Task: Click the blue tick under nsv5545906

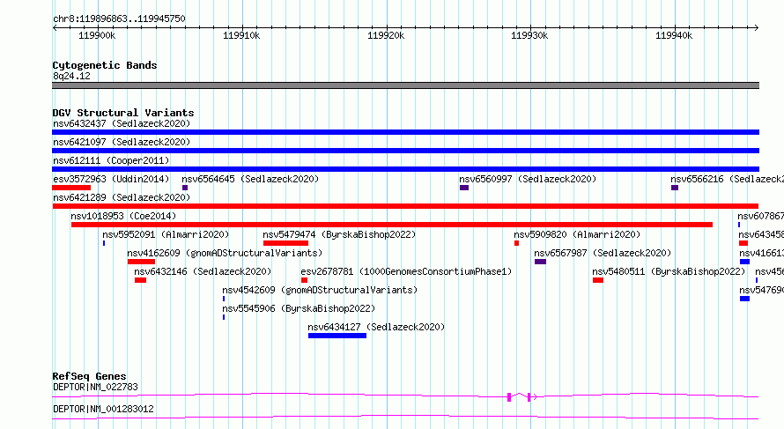Action: [x=224, y=317]
